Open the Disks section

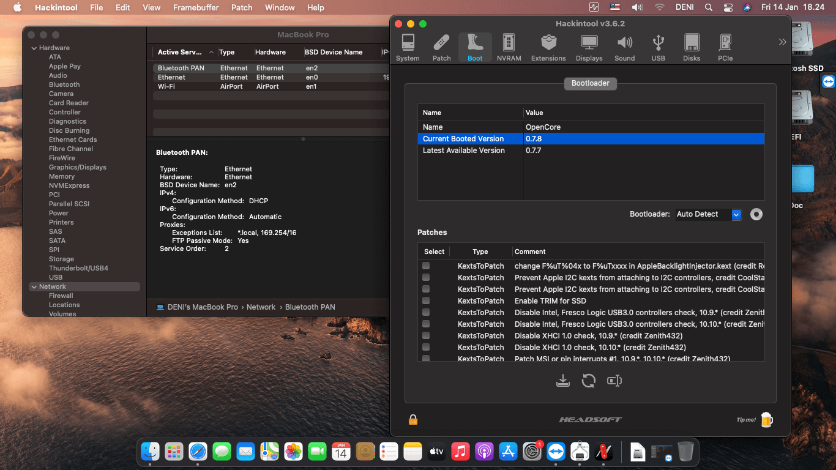pyautogui.click(x=692, y=48)
